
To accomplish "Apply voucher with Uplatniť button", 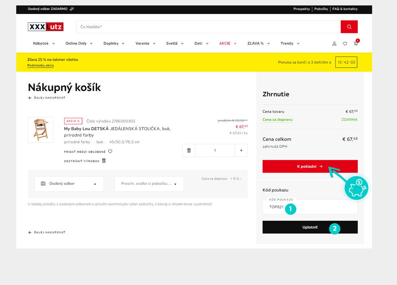I will [310, 227].
